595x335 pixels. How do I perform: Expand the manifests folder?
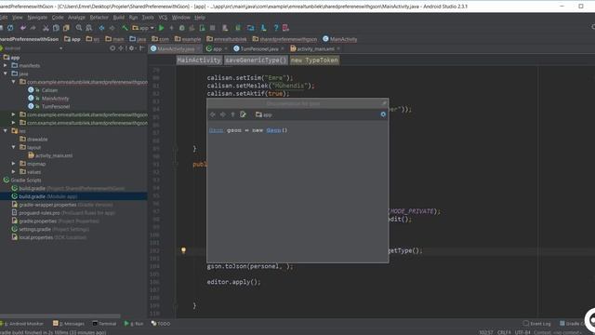(x=6, y=65)
